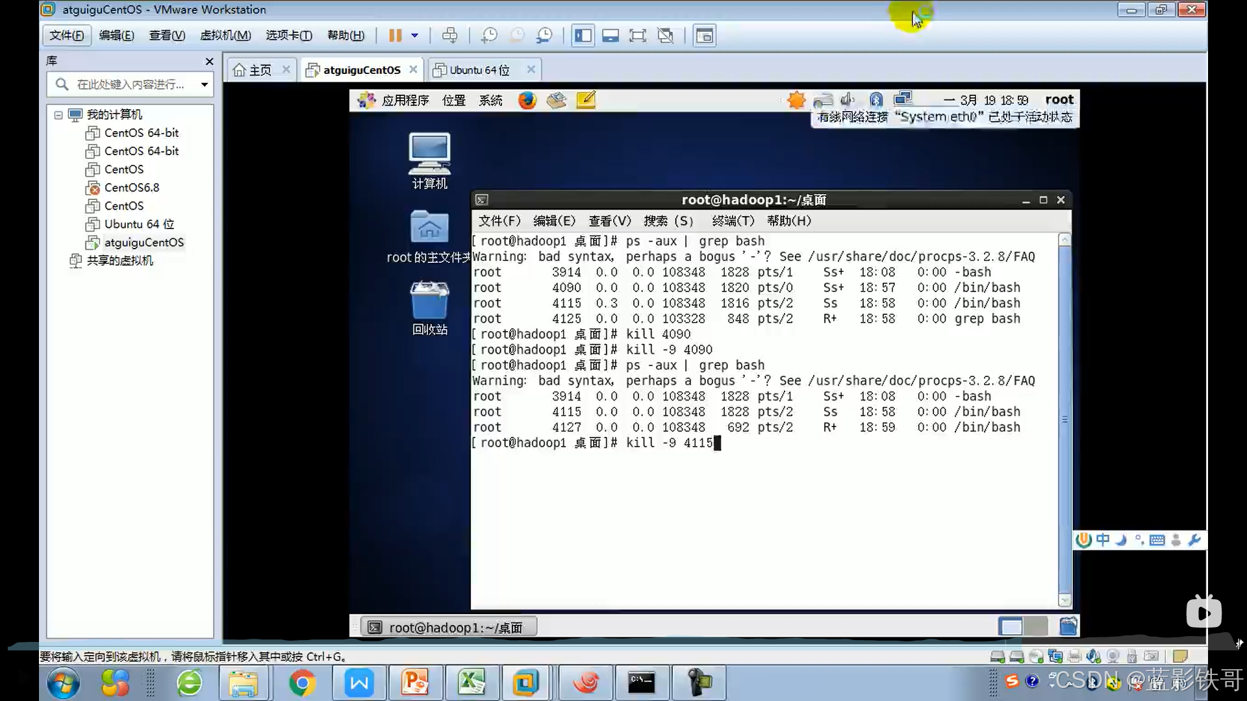
Task: Open PowerPoint from the Windows taskbar
Action: [415, 683]
